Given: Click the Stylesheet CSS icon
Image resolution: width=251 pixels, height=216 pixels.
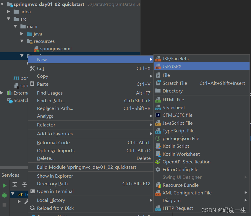Looking at the screenshot, I should click(158, 108).
